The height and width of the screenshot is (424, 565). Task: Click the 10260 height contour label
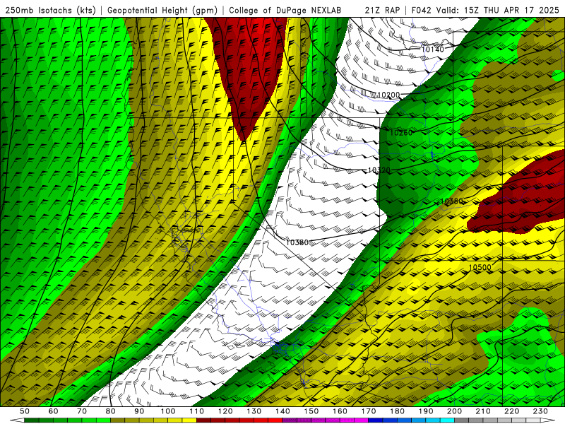coord(400,133)
